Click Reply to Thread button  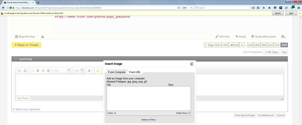coord(26,45)
